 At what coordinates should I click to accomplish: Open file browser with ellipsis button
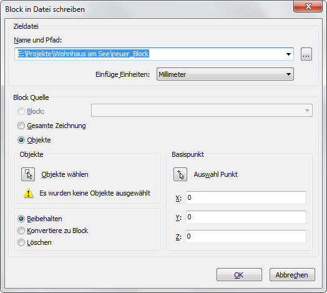[x=306, y=54]
